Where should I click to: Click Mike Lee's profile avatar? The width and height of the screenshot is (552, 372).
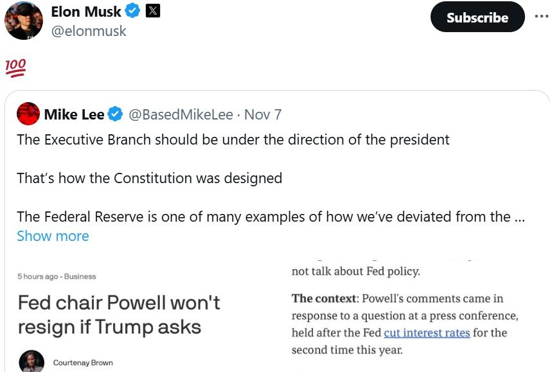coord(28,114)
